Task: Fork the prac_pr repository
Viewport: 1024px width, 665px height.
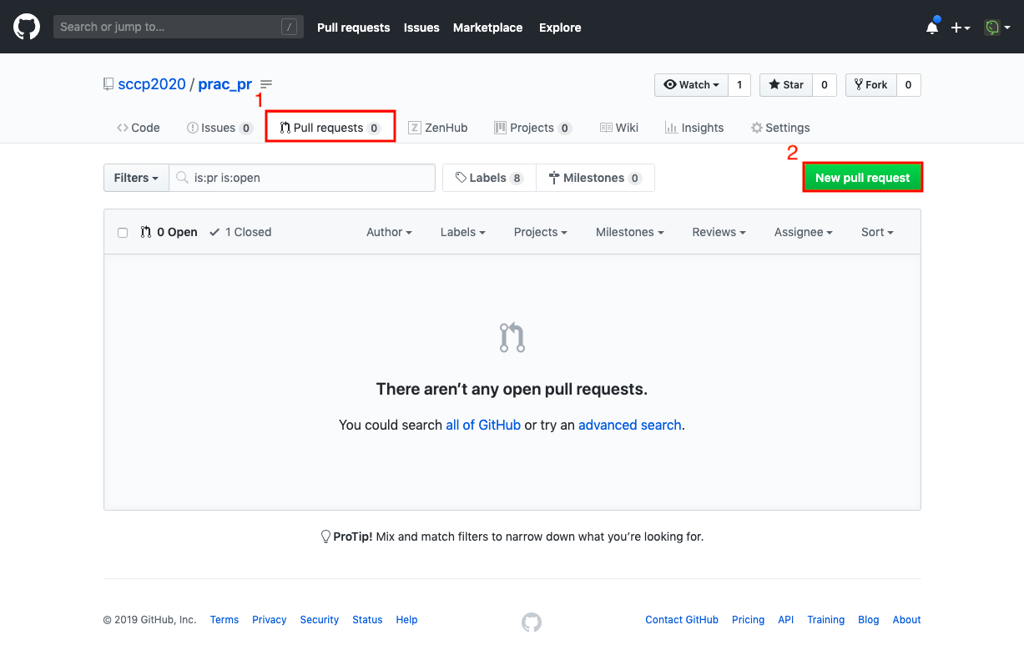Action: click(871, 84)
